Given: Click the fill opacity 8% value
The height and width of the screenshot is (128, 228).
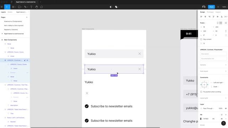Looking at the screenshot, I should pyautogui.click(x=213, y=119).
